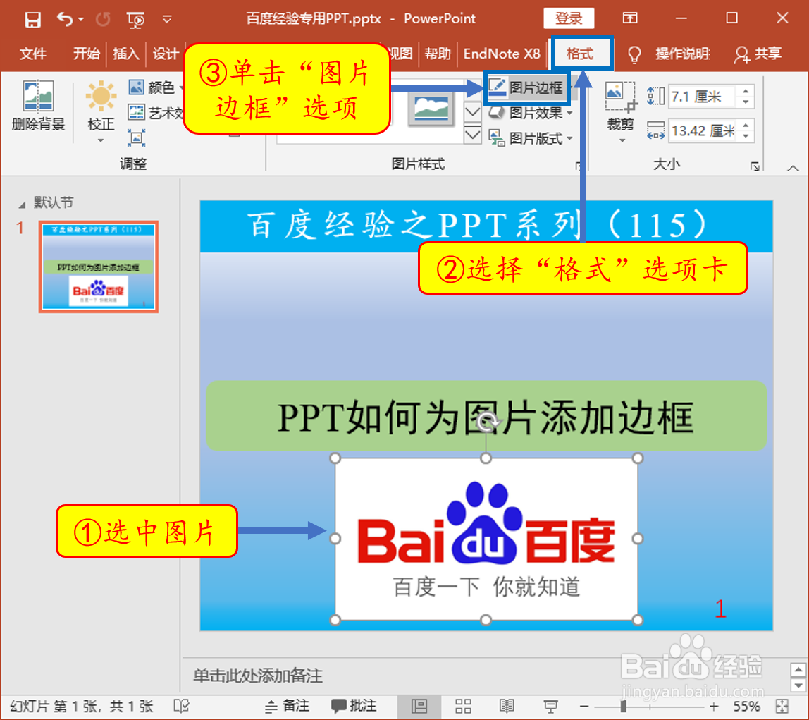Save the presentation with the floppy icon
This screenshot has width=809, height=720.
(x=32, y=19)
